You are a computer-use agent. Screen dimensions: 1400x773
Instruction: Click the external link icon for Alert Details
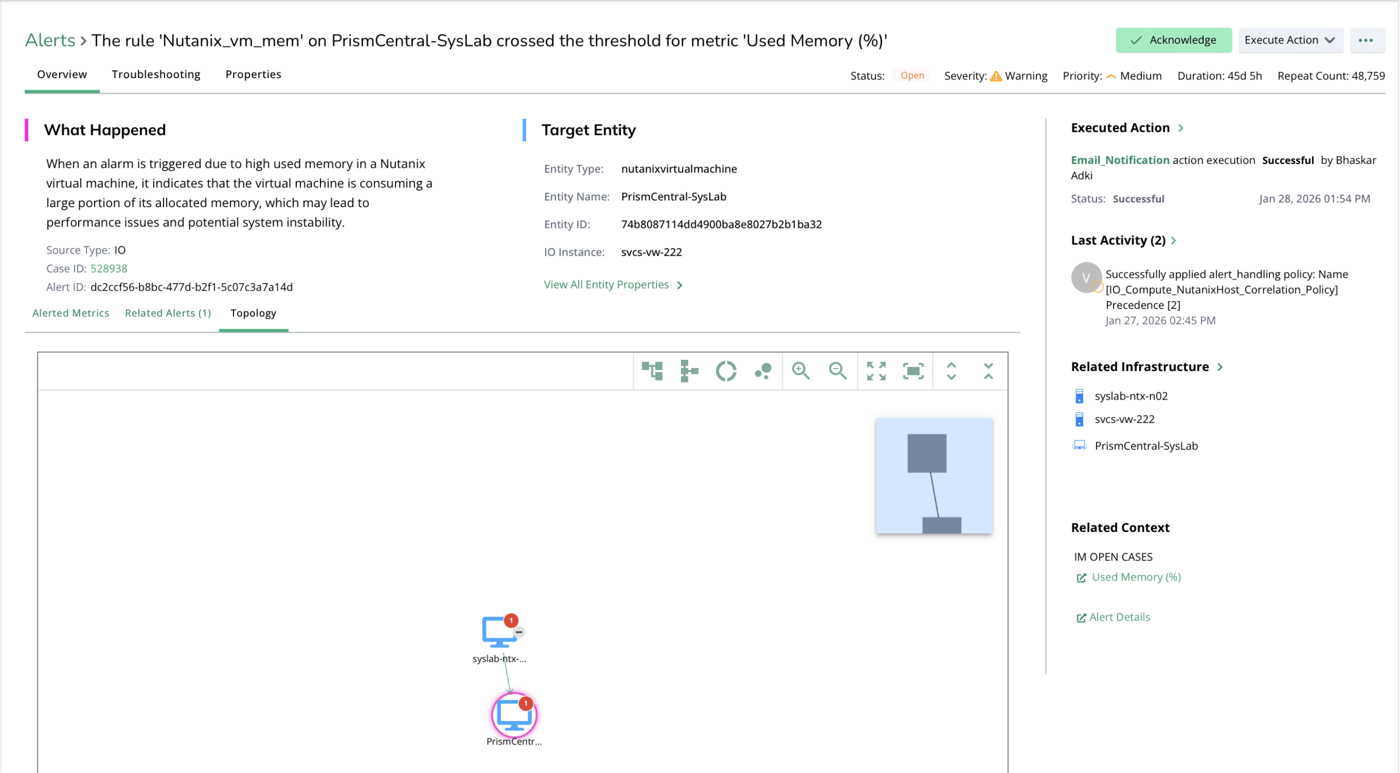pyautogui.click(x=1081, y=618)
